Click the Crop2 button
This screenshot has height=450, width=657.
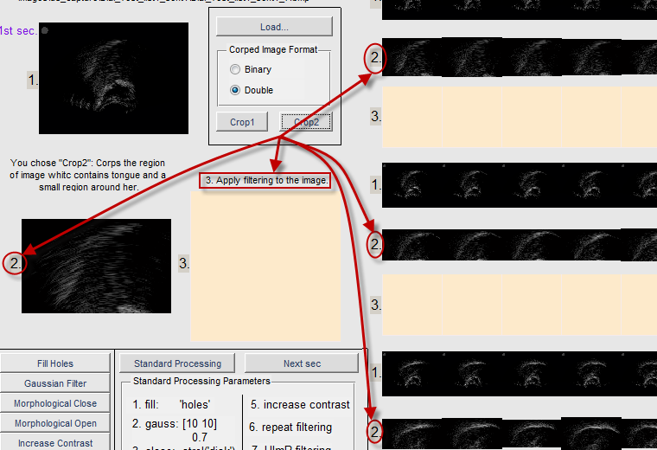click(x=306, y=122)
